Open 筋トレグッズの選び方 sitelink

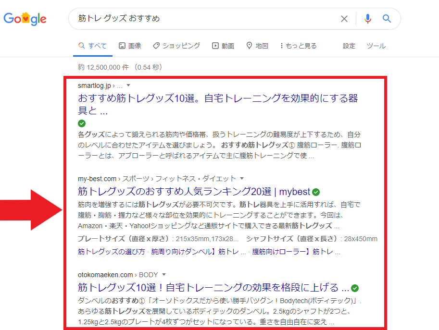(112, 252)
